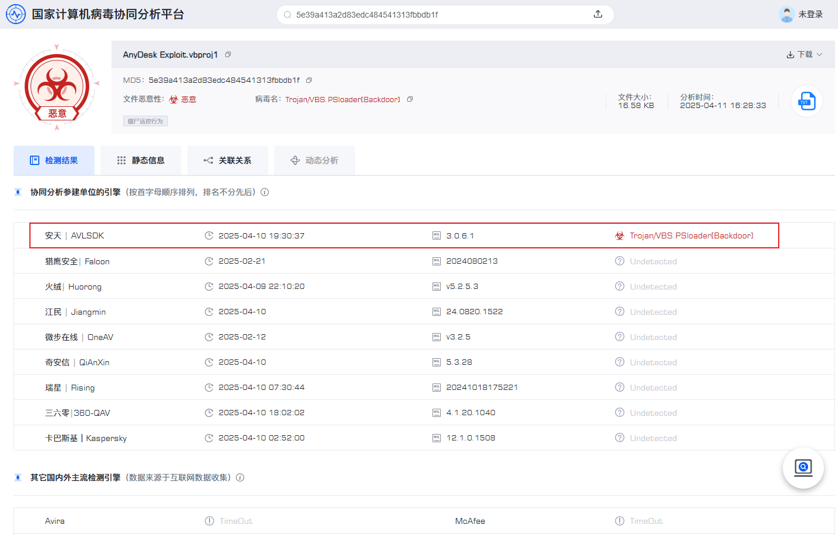838x535 pixels.
Task: Select the 卡巴斯基 | Kaspersky engine name
Action: click(86, 438)
